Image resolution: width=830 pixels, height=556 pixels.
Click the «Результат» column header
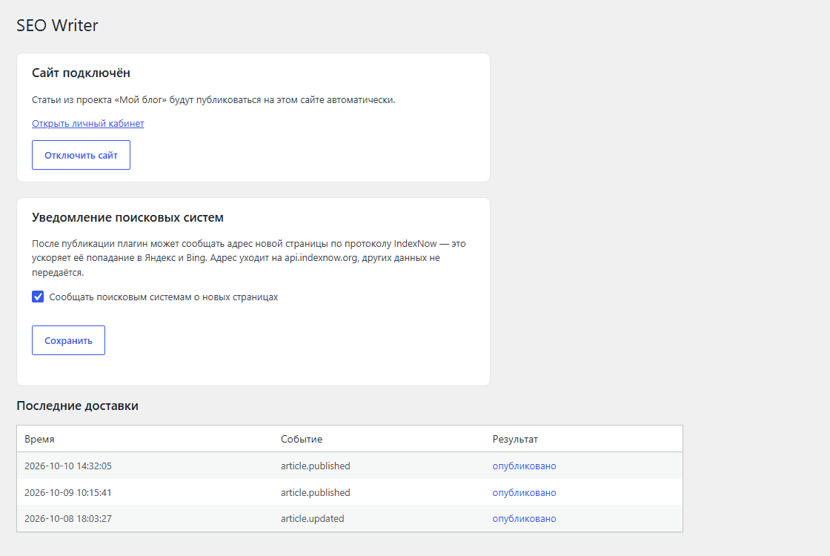click(x=515, y=439)
